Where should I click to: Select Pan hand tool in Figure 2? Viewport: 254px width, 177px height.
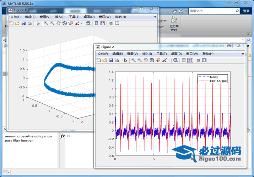(146, 61)
